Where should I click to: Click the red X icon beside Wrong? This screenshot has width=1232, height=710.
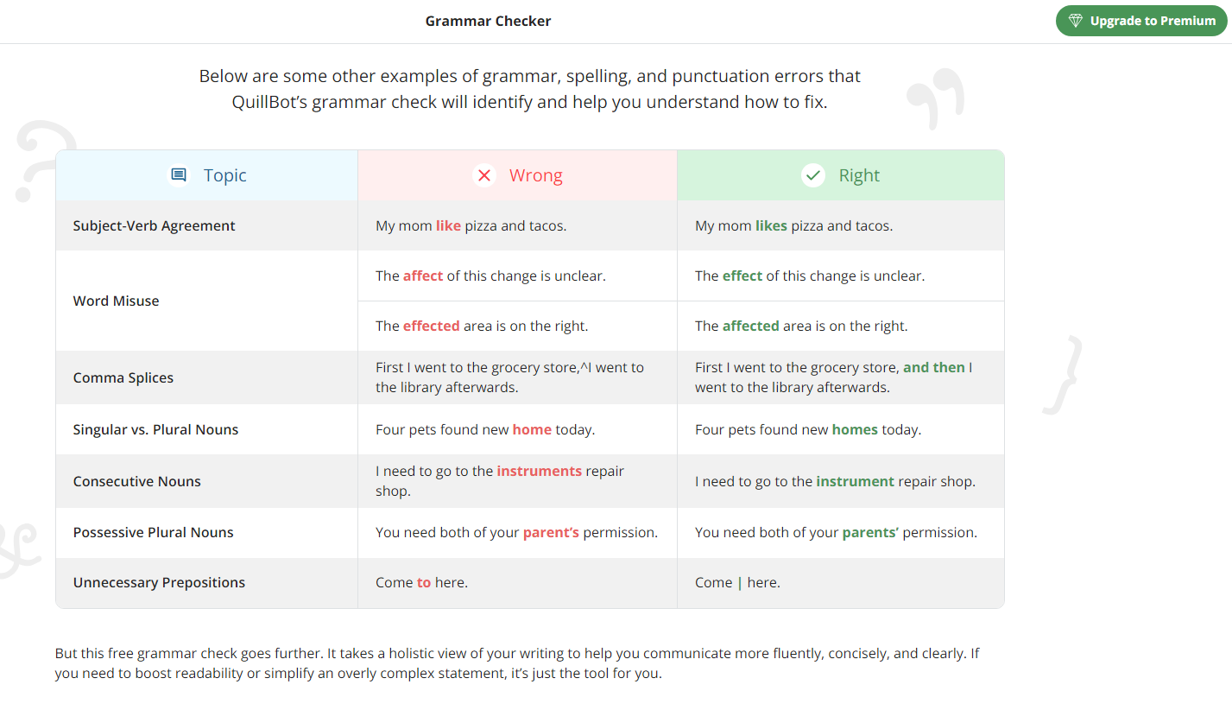[x=484, y=175]
